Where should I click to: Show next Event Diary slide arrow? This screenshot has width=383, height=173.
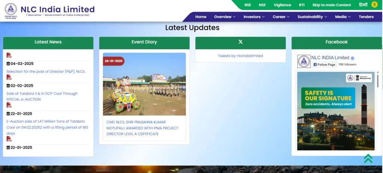click(x=180, y=97)
